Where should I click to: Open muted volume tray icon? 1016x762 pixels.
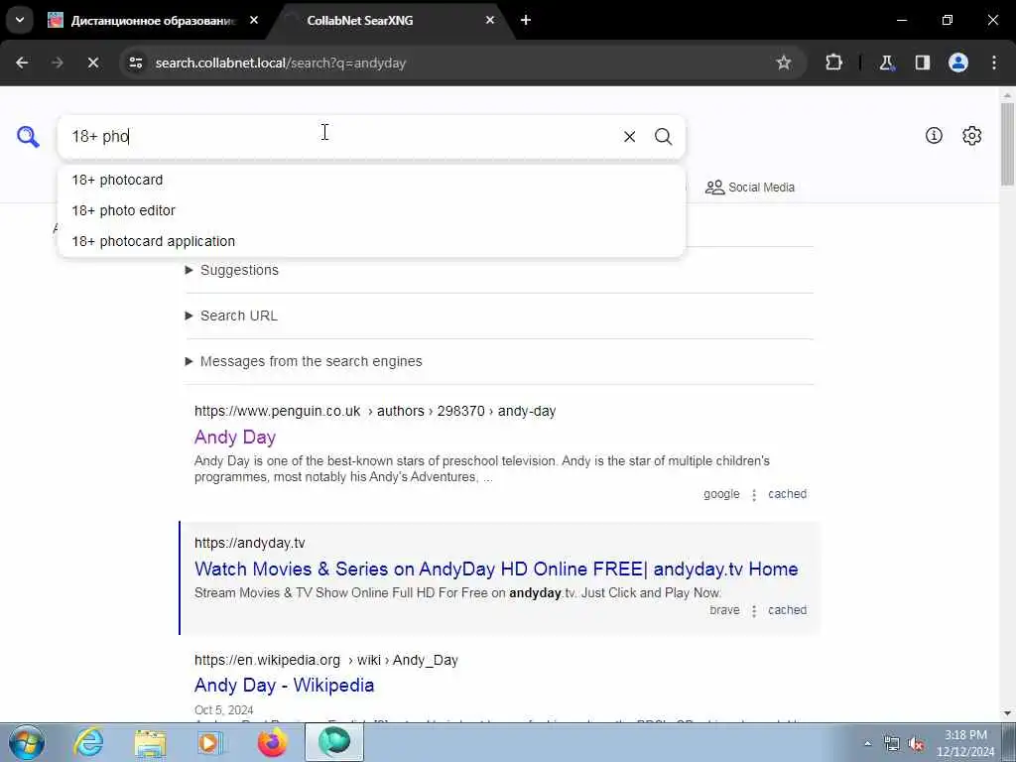click(x=916, y=744)
